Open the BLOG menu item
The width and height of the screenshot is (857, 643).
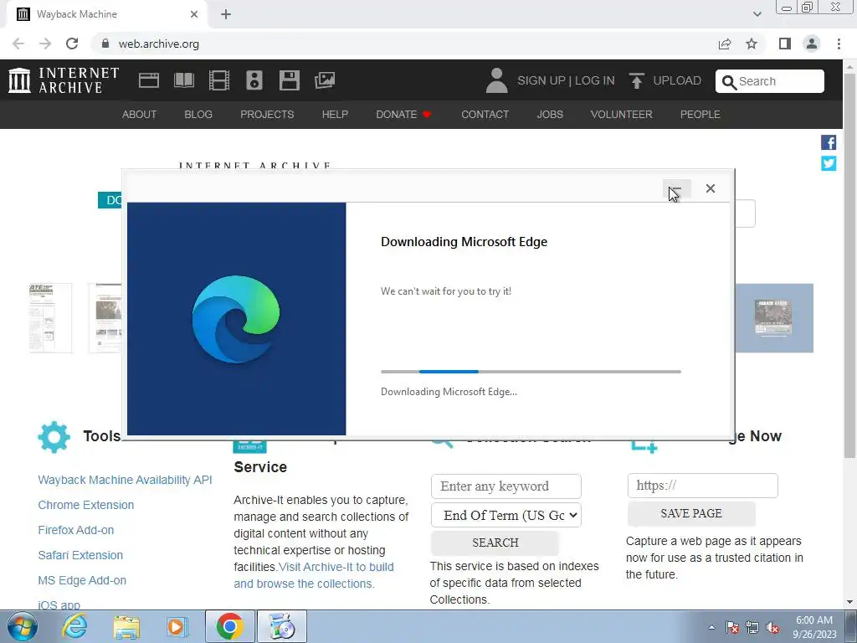198,114
